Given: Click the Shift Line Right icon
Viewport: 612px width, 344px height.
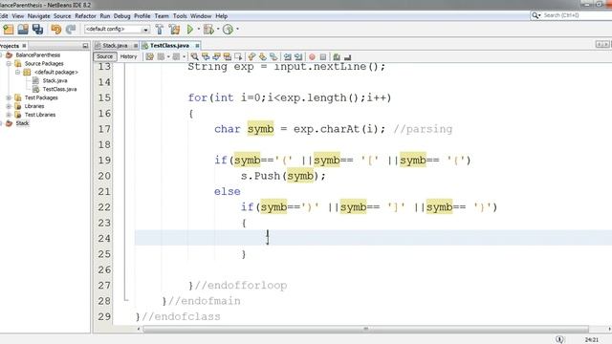Looking at the screenshot, I should [298, 57].
